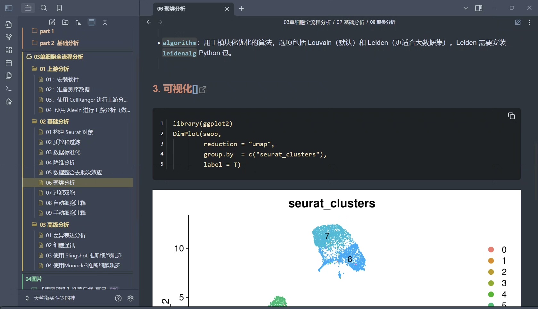
Task: Copy the R code block
Action: click(x=511, y=116)
